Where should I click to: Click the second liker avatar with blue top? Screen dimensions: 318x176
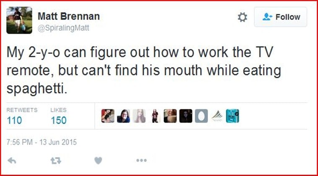(x=123, y=116)
